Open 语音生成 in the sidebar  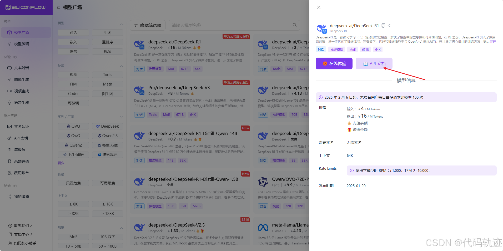26,103
